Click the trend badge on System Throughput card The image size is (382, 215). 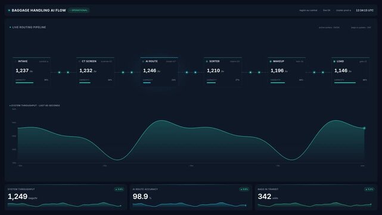tap(119, 189)
